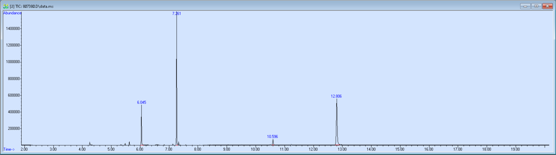Viewport: 556px width, 155px height.
Task: Click the Time--> axis label
Action: click(9, 149)
